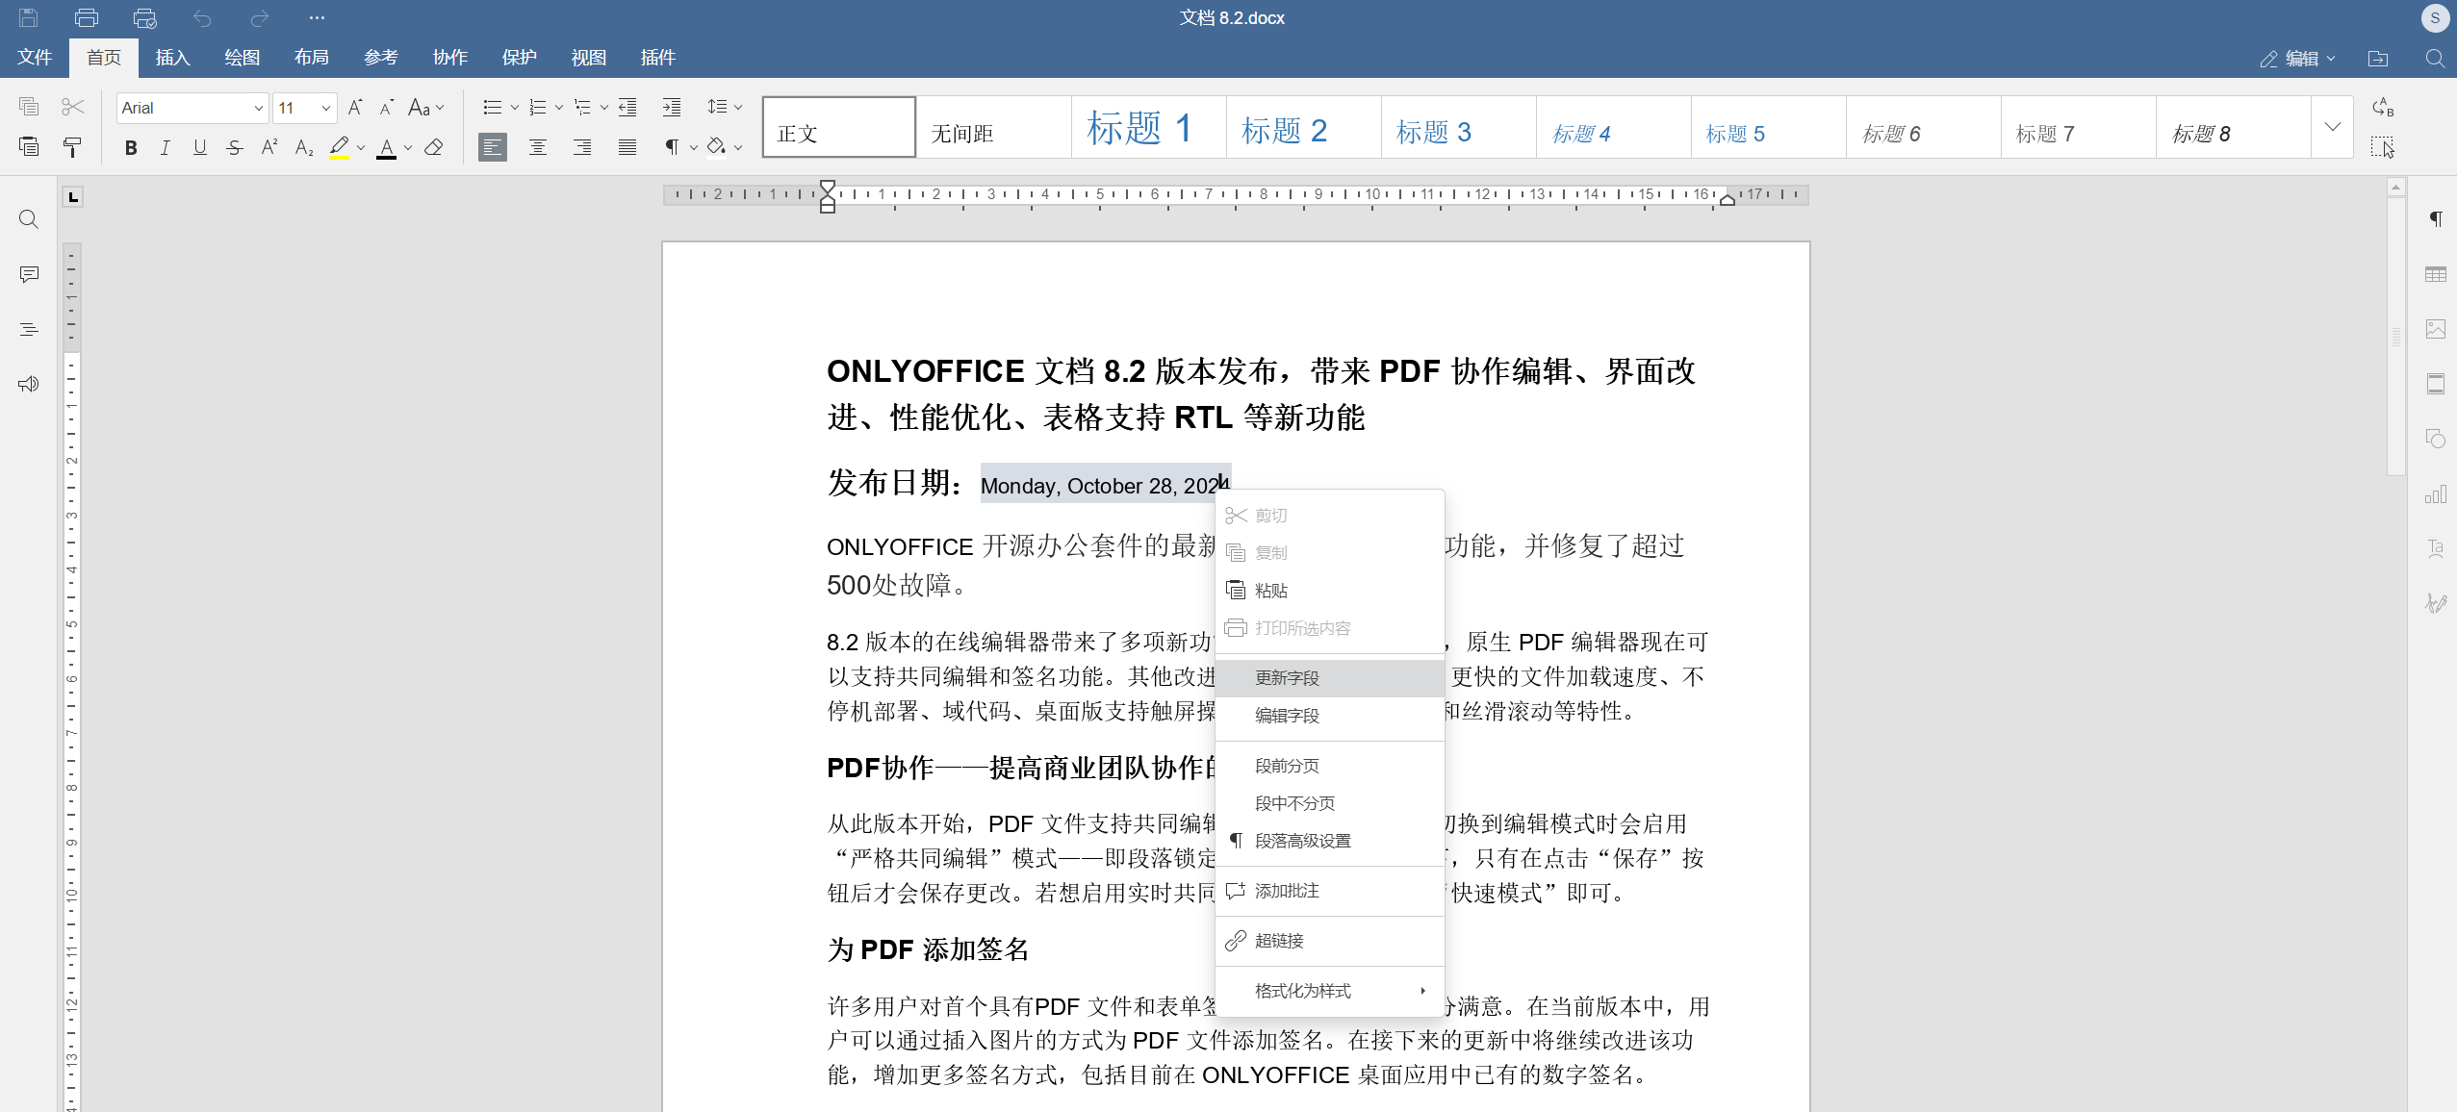Switch to the 插入 tab

coord(173,58)
